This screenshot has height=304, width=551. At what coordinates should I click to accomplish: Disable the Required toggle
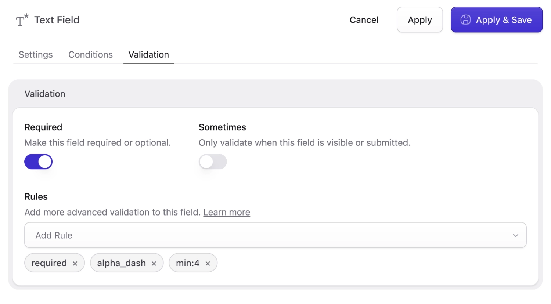[x=38, y=162]
